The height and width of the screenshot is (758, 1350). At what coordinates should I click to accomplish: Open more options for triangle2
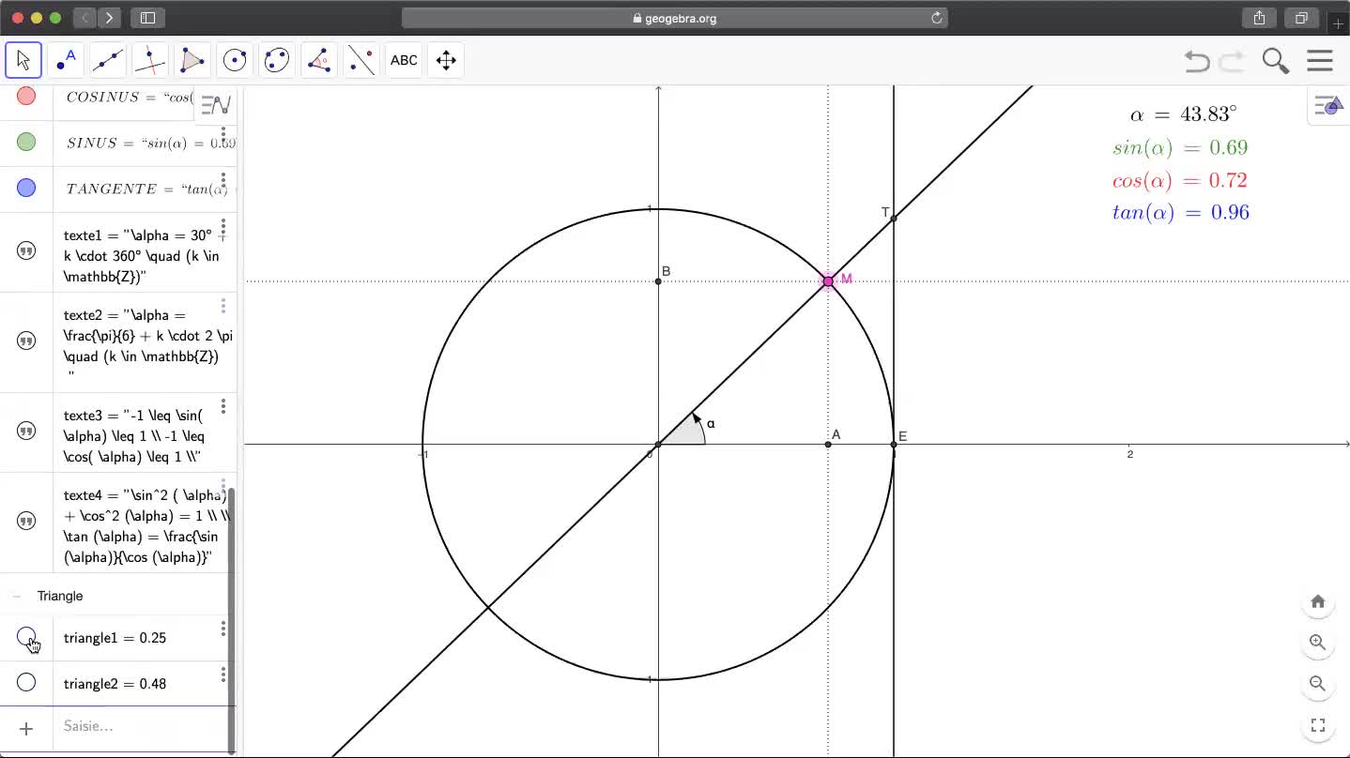[223, 675]
